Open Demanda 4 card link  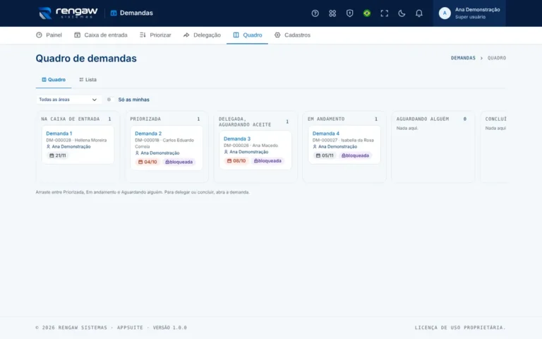click(x=326, y=133)
